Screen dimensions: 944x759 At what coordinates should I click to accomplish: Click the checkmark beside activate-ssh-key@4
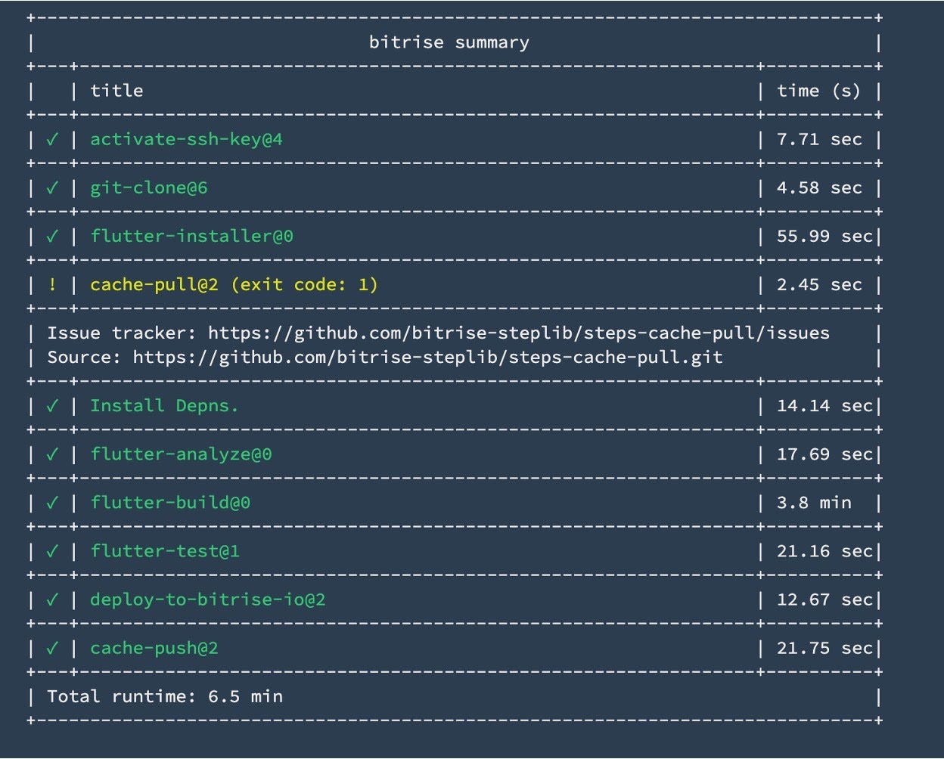point(52,140)
